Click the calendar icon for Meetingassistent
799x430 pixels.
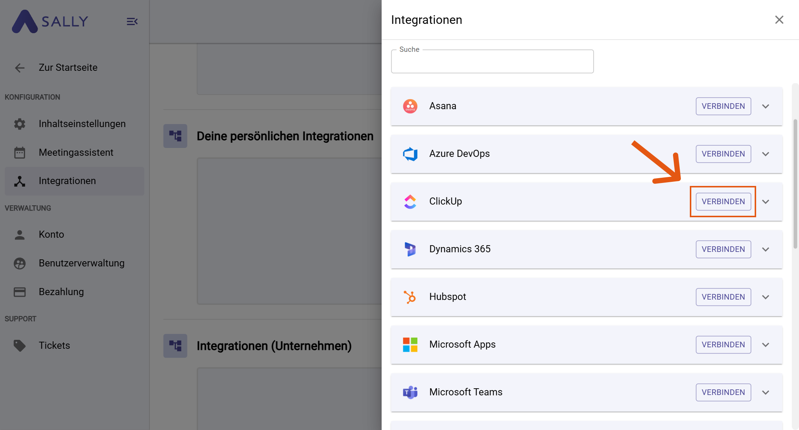pos(20,152)
